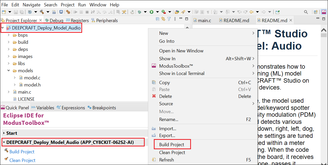Viewport: 328px width, 165px height.
Task: Click the grey Forward navigation arrow
Action: (264, 12)
